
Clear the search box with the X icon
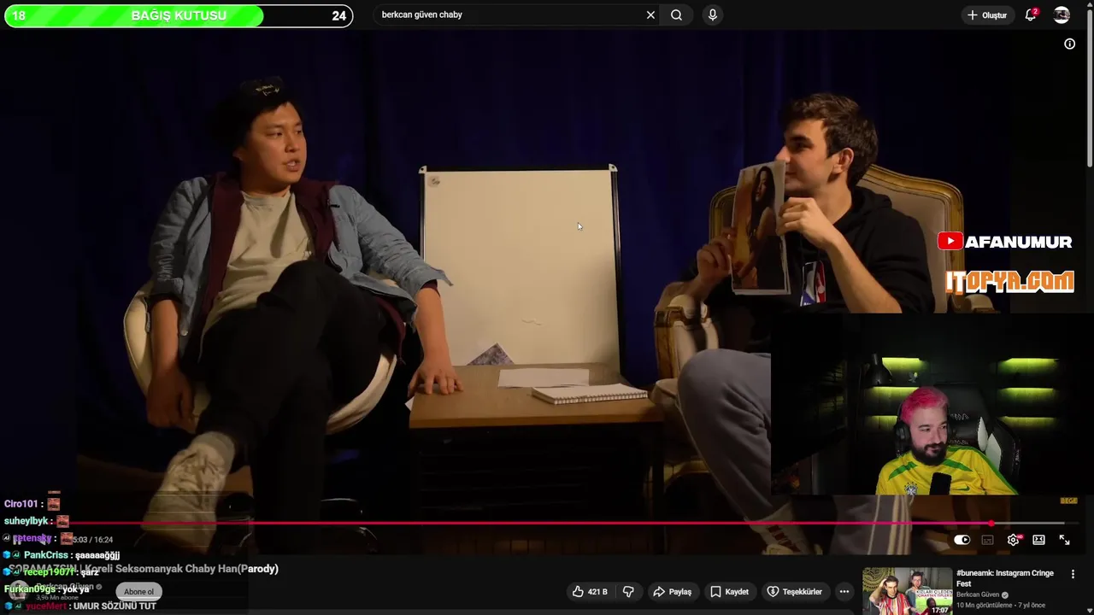[x=650, y=15]
